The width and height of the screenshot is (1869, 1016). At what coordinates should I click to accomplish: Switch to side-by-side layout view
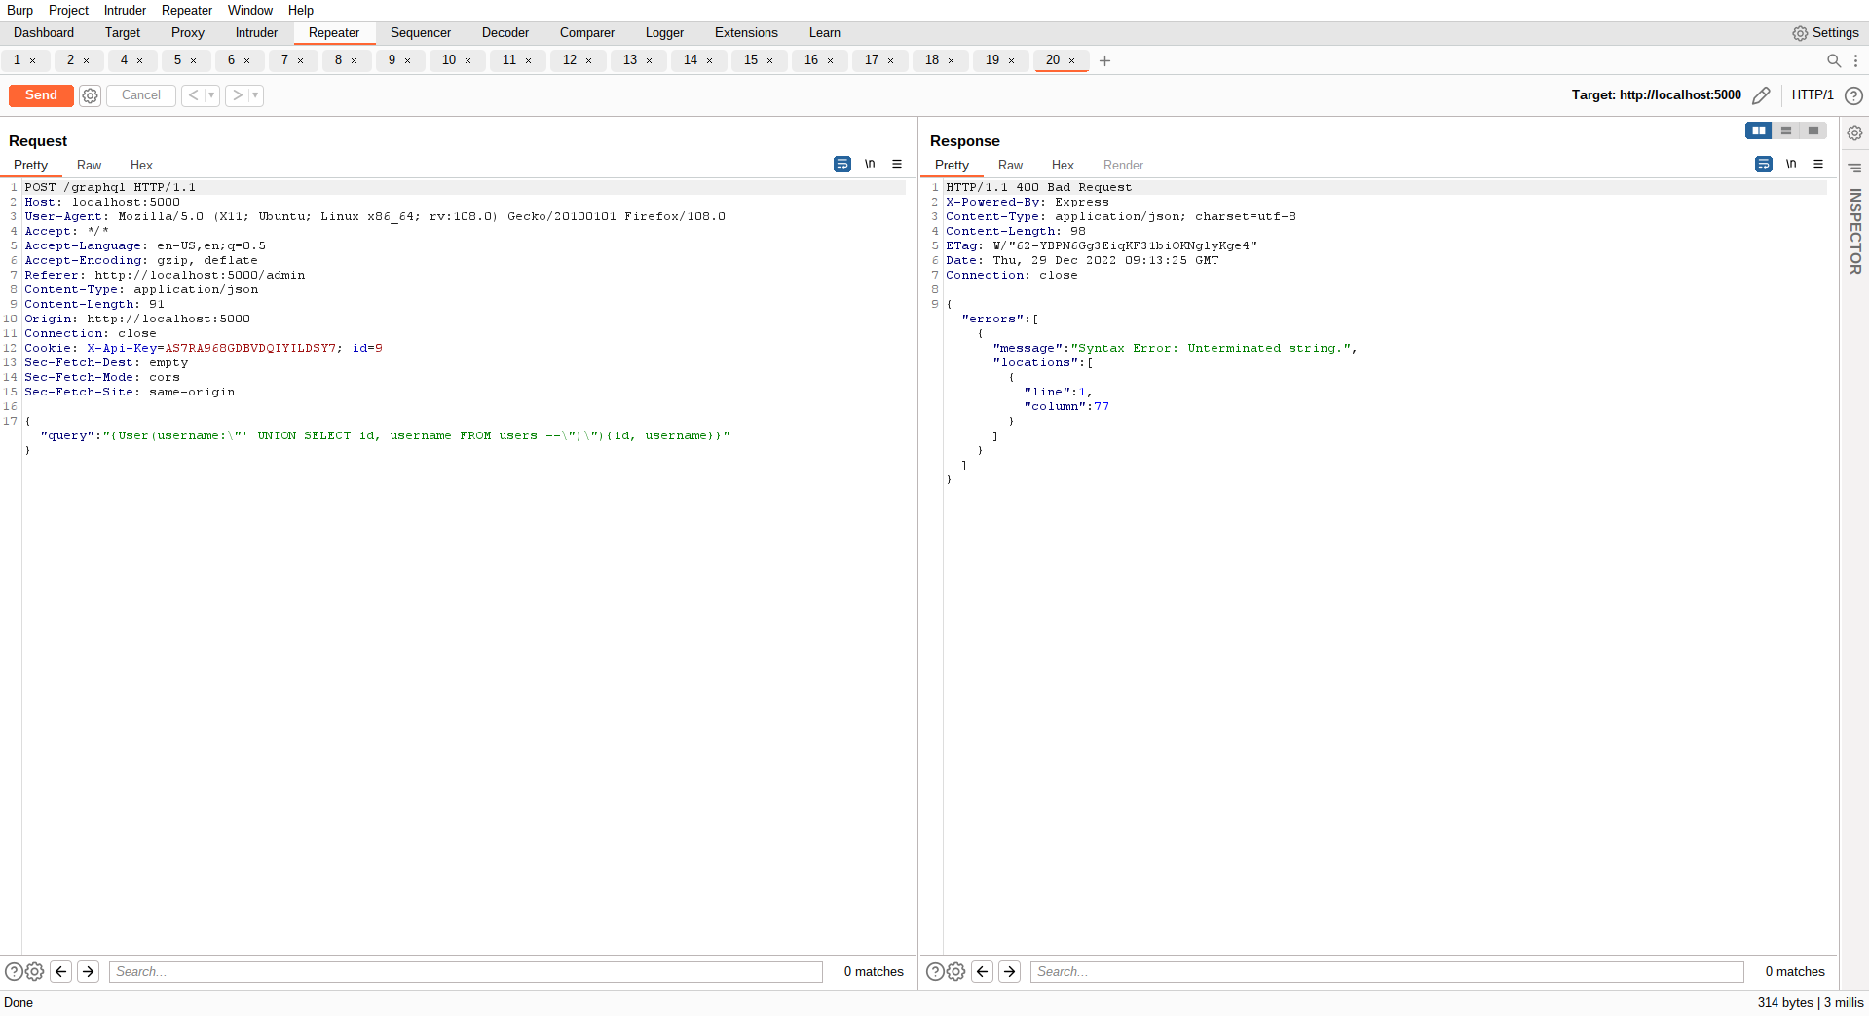(1759, 131)
